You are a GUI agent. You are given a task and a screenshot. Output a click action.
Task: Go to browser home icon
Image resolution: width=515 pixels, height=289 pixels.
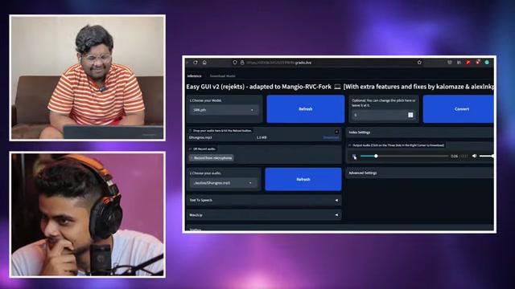204,63
